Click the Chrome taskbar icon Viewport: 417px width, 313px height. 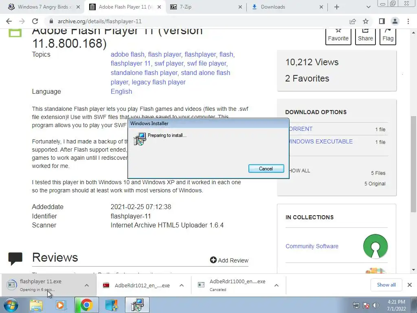(x=86, y=305)
